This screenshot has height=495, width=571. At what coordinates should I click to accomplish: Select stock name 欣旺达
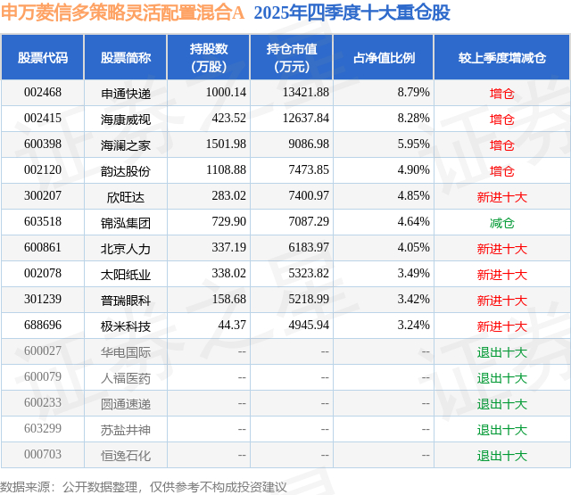pos(126,197)
